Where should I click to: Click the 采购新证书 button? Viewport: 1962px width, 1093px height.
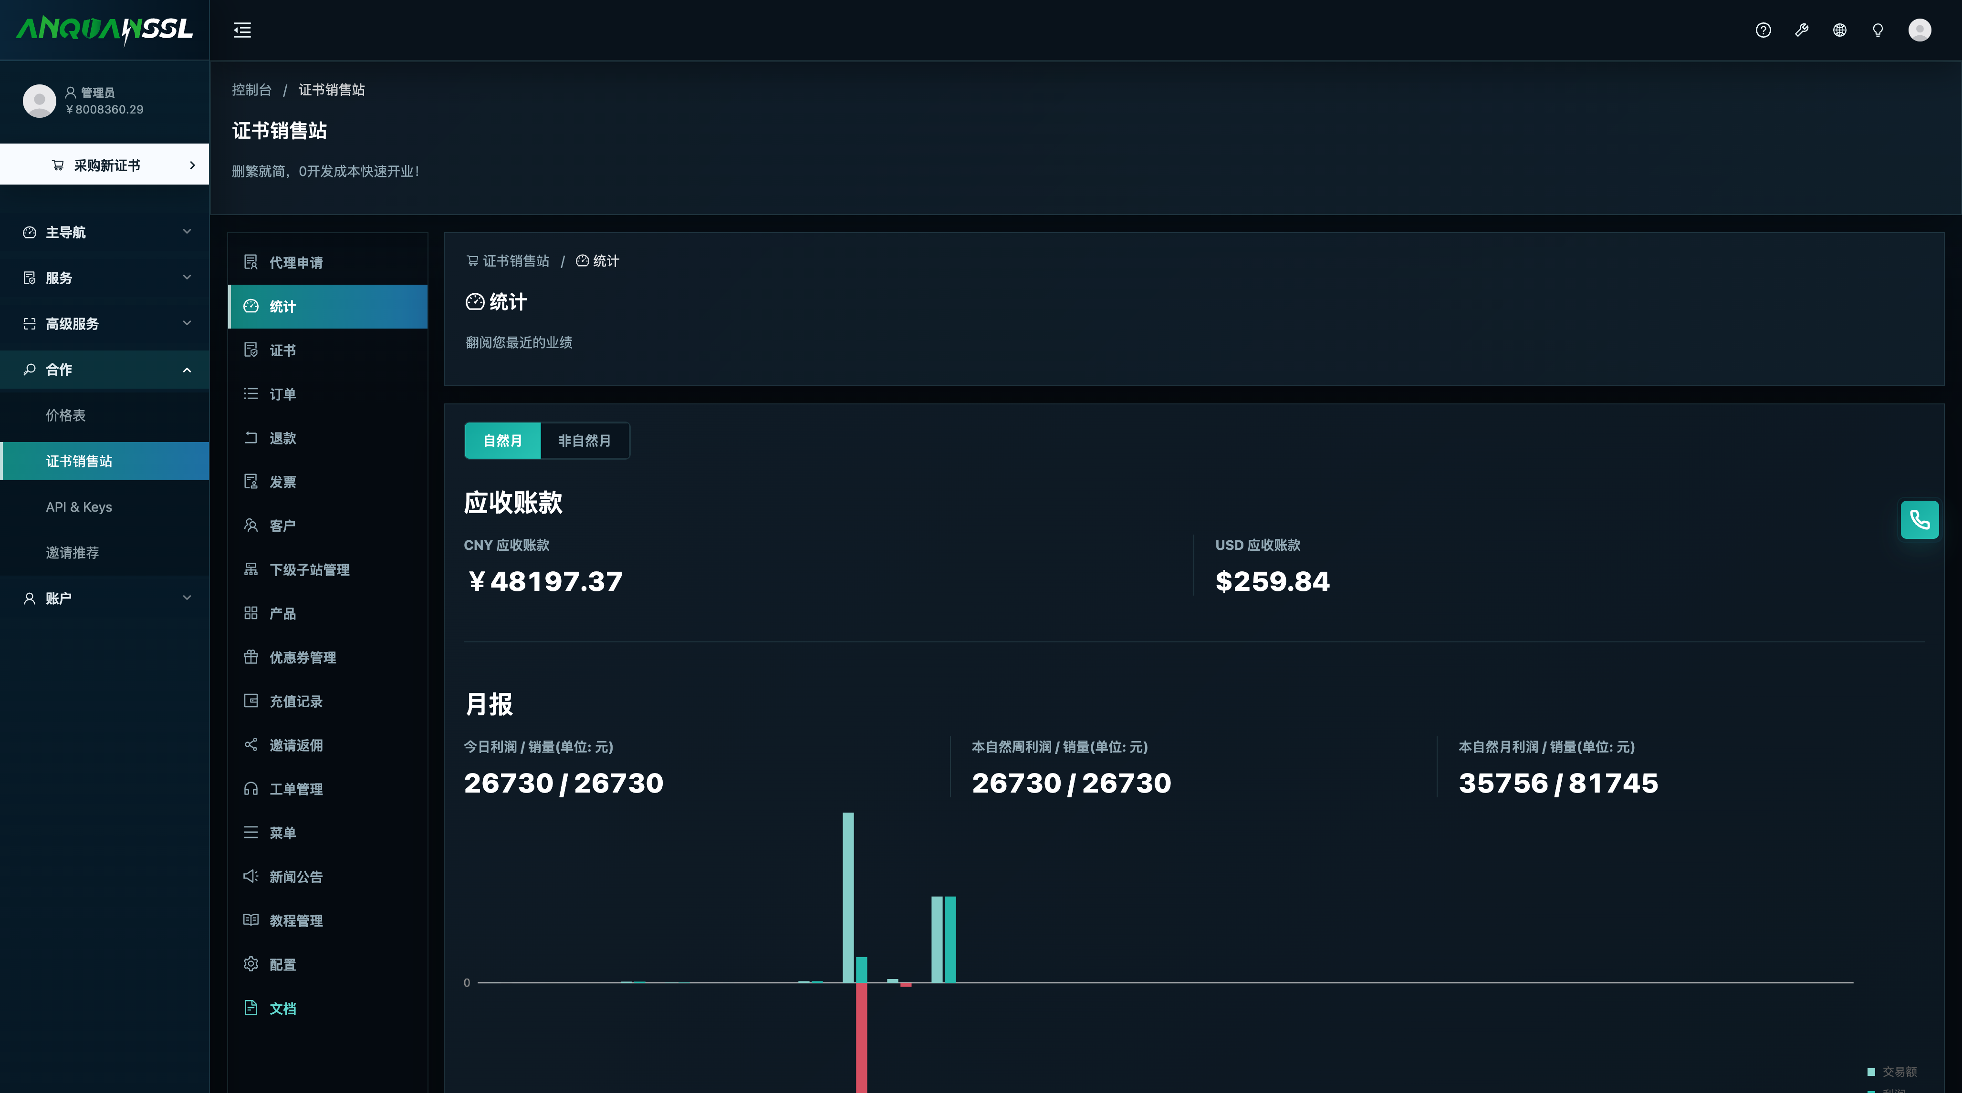pos(104,165)
